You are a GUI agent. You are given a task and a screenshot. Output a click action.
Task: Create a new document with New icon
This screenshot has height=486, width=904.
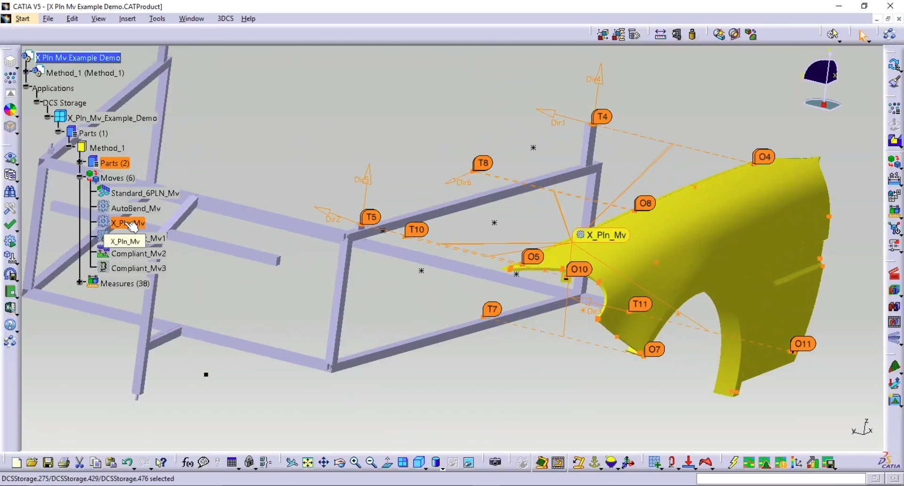pyautogui.click(x=16, y=462)
